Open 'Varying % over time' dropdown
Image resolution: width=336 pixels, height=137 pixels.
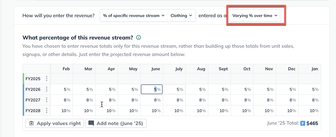click(255, 16)
